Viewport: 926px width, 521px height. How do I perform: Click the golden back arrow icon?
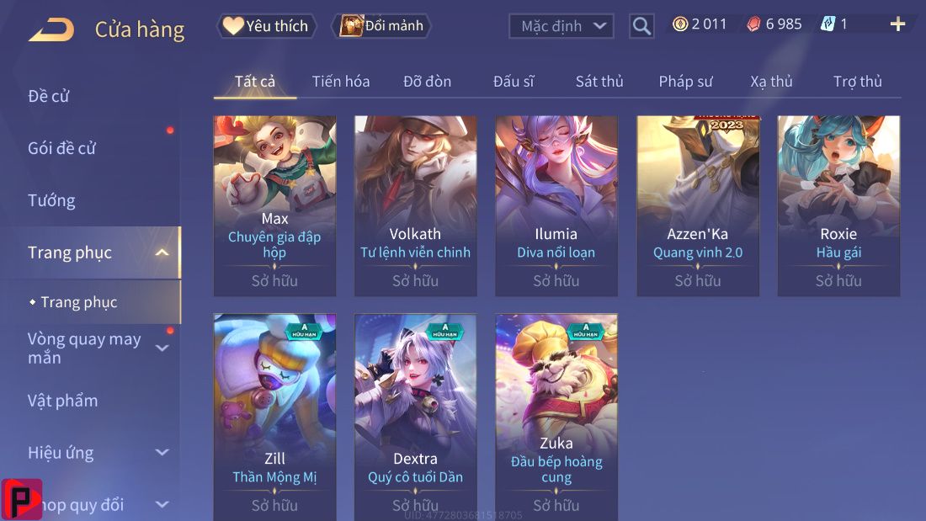[51, 29]
